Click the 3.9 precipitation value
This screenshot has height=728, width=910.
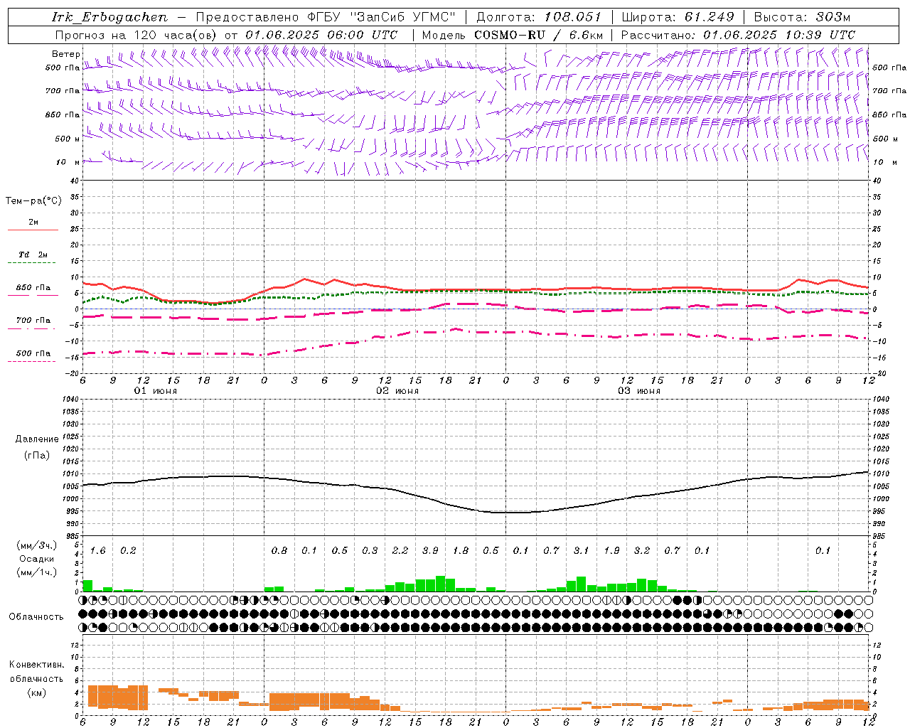tap(430, 551)
